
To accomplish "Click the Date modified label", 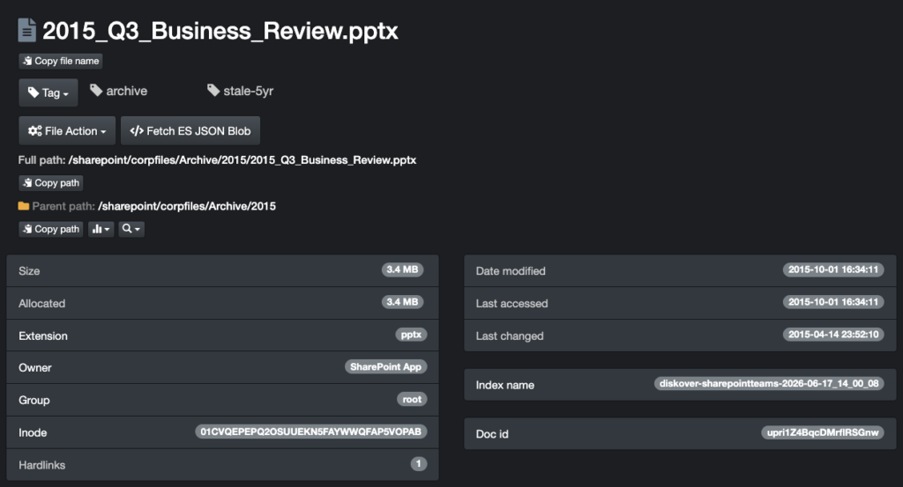I will (511, 271).
